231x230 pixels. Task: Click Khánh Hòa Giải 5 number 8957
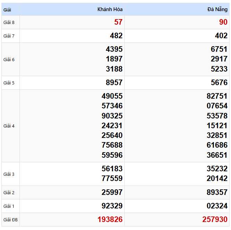[114, 82]
